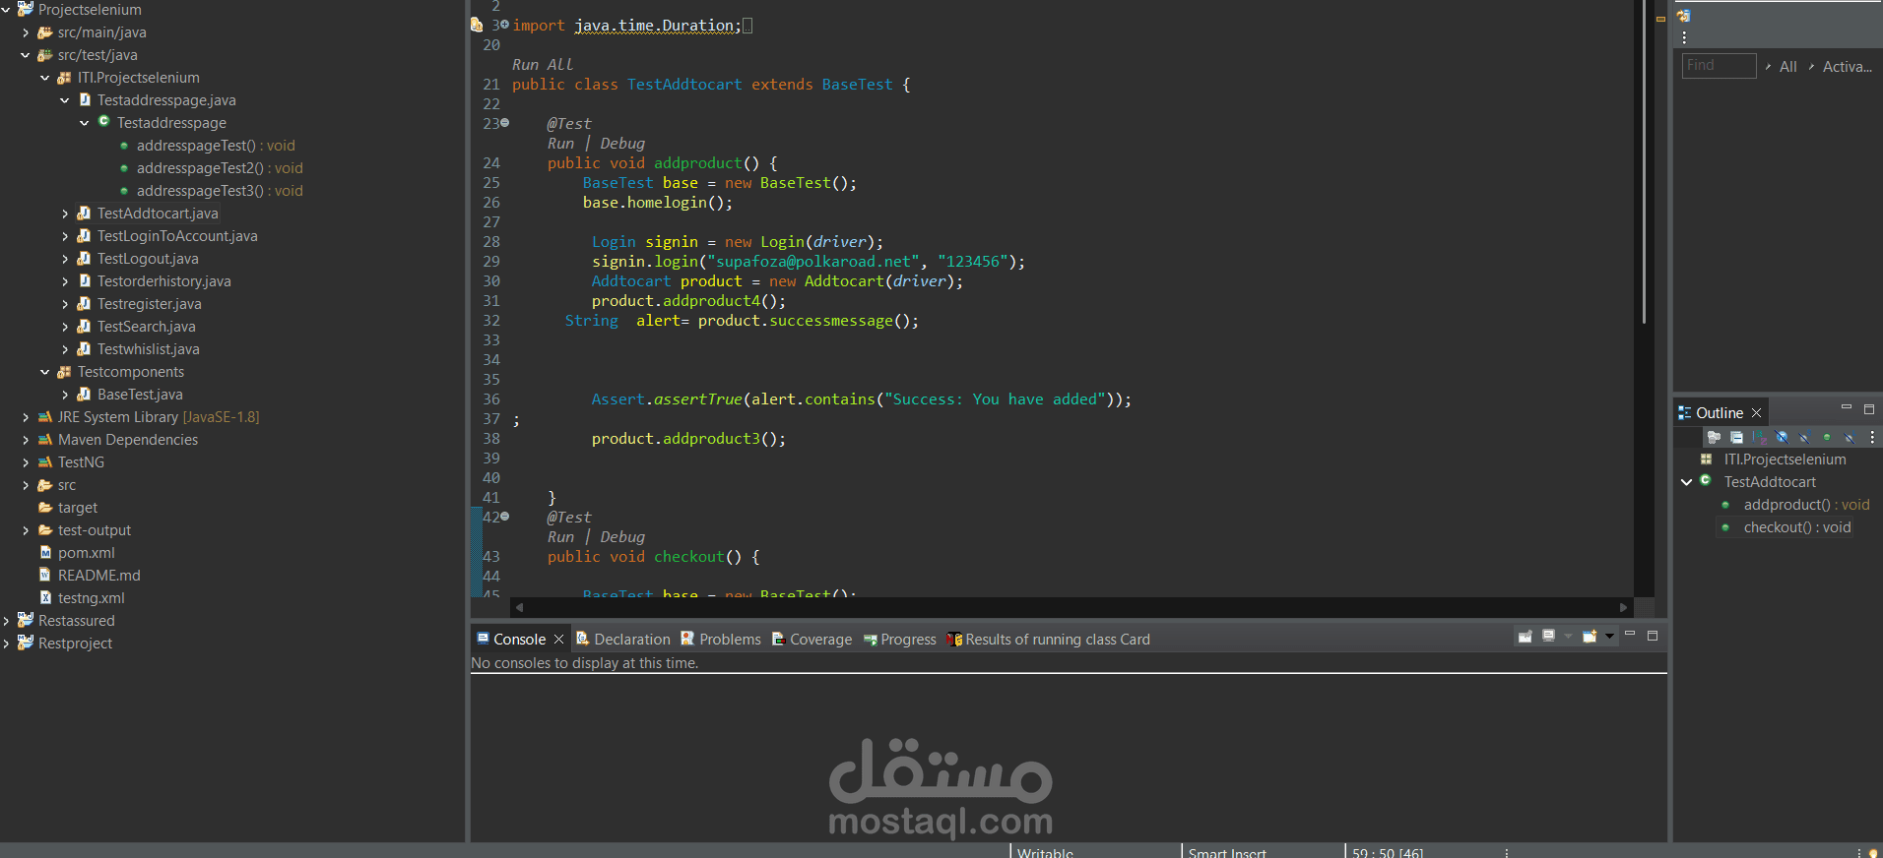
Task: Open the Outline view menu (three dots)
Action: coord(1872,437)
